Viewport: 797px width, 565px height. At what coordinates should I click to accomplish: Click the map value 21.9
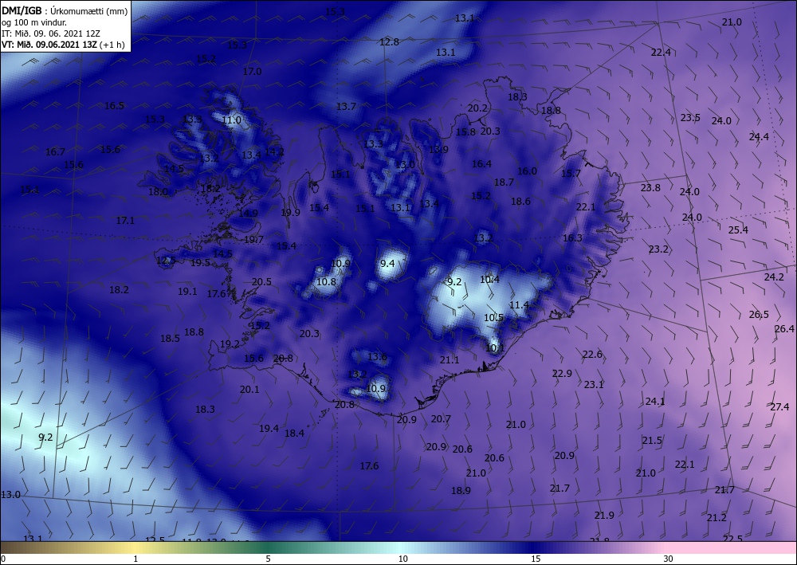pos(604,516)
